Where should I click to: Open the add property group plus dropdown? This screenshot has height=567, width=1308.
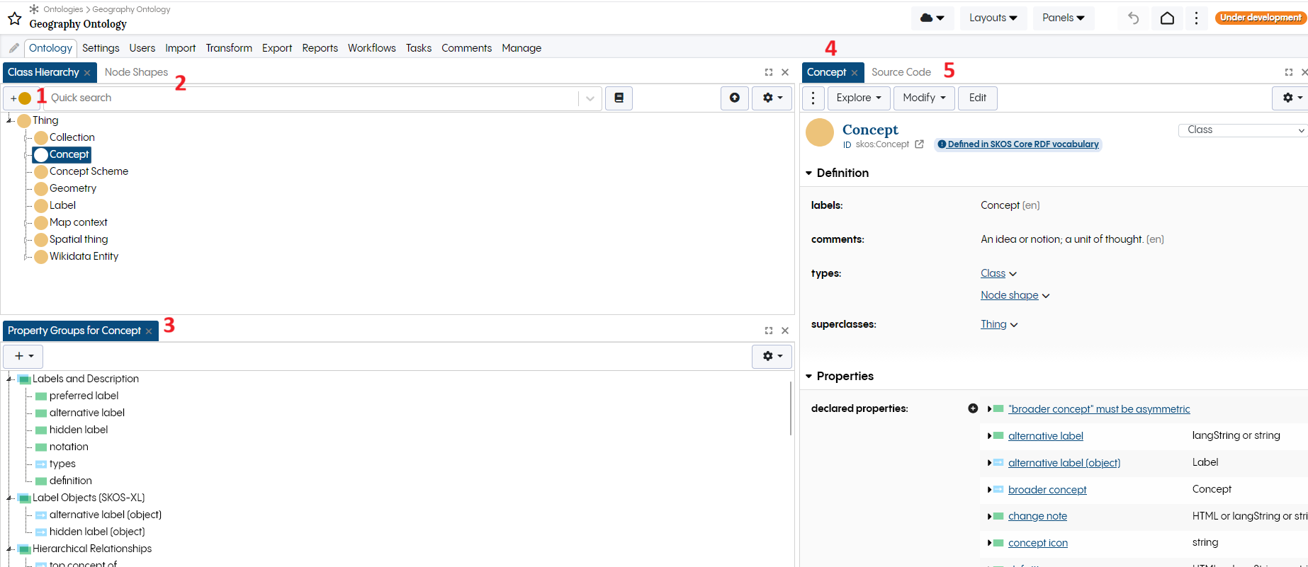coord(23,356)
